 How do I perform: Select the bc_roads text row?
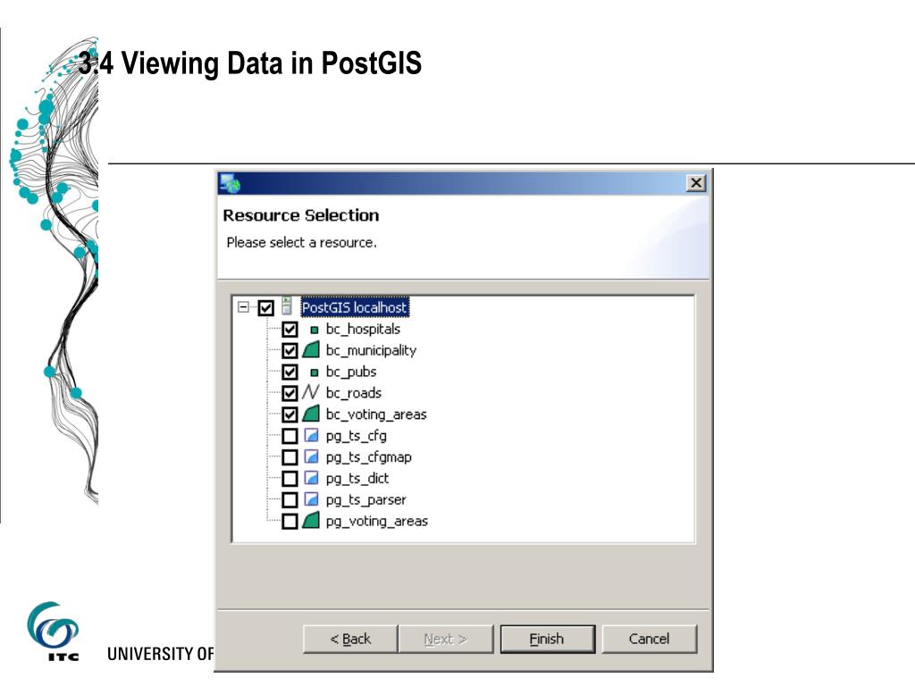coord(354,393)
